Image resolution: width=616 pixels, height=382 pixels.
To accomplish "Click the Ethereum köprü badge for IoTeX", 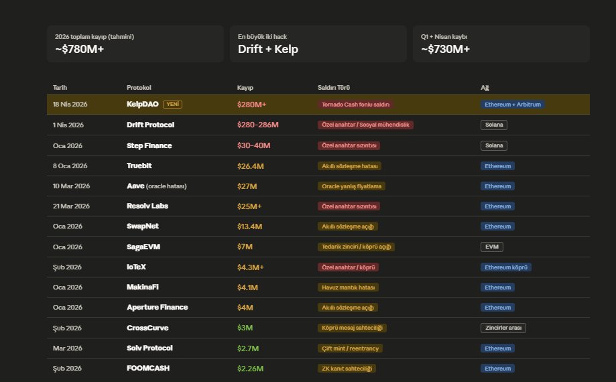I will click(x=506, y=267).
